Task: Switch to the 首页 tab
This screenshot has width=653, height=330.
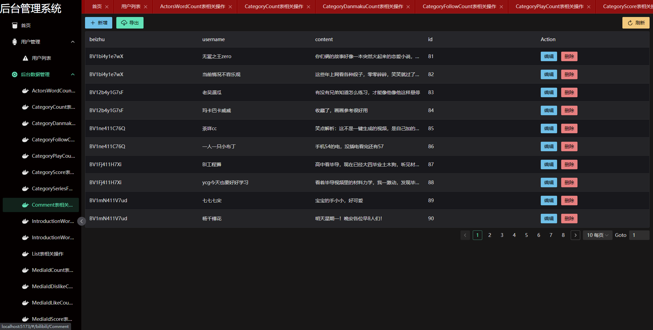Action: point(96,6)
